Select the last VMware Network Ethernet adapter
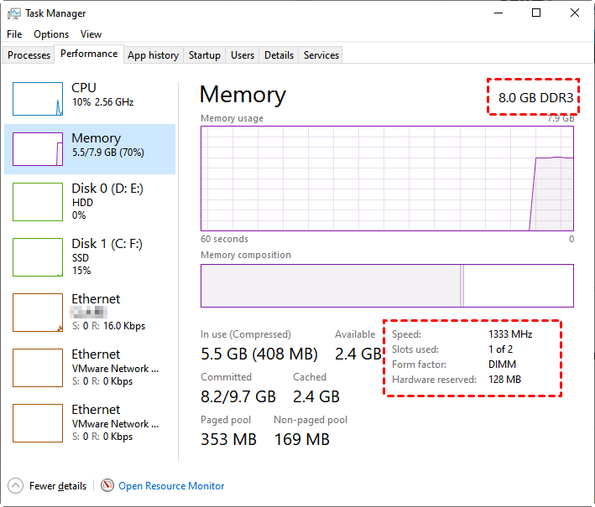This screenshot has height=507, width=595. (38, 423)
